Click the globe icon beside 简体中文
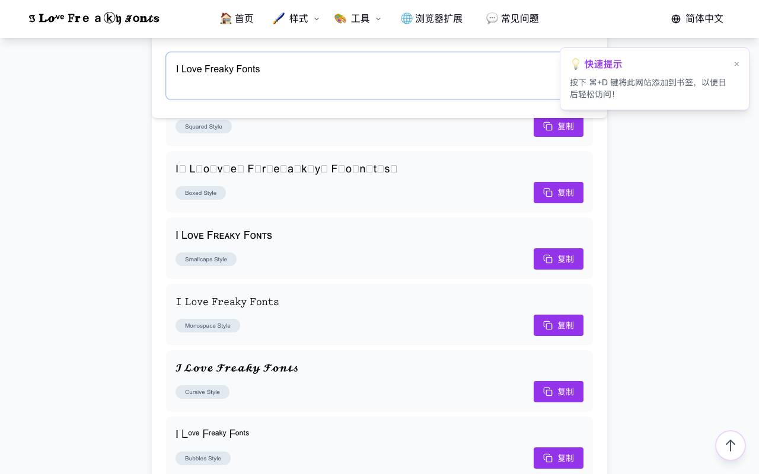This screenshot has width=759, height=474. coord(676,19)
